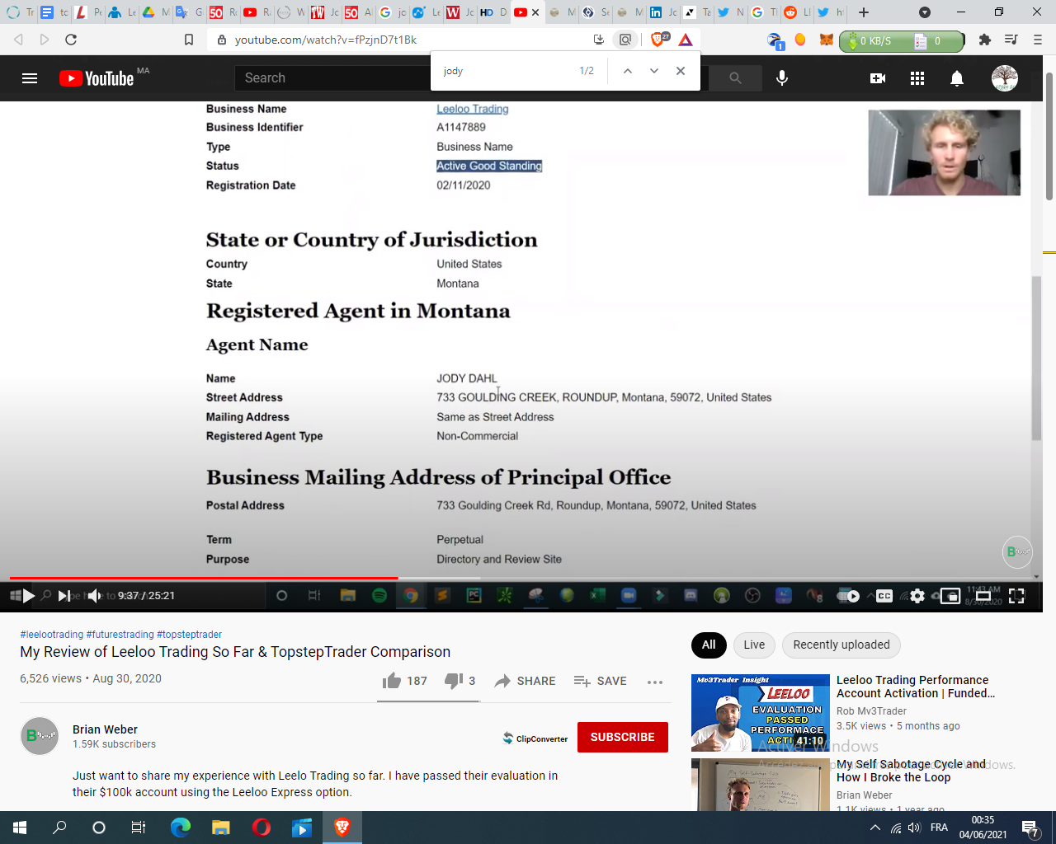Open the tab search dropdown arrow
The image size is (1056, 844).
click(925, 12)
